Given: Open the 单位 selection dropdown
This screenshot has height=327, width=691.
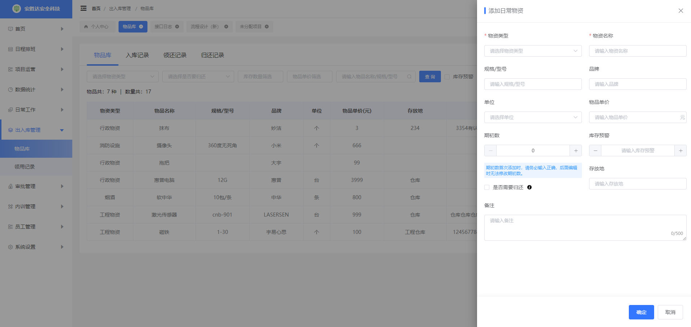Looking at the screenshot, I should tap(533, 117).
